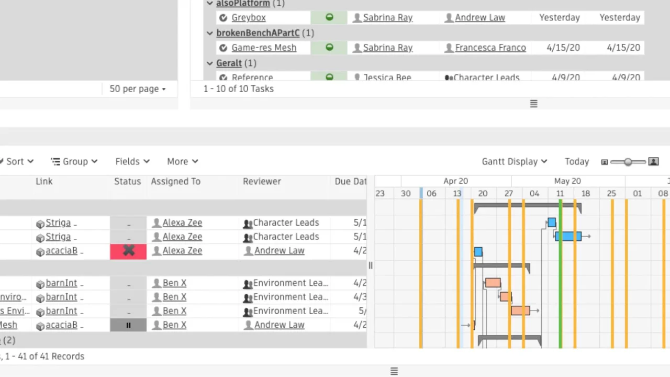Viewport: 670px width, 377px height.
Task: Click the red X status cell for acaciaB
Action: 128,251
